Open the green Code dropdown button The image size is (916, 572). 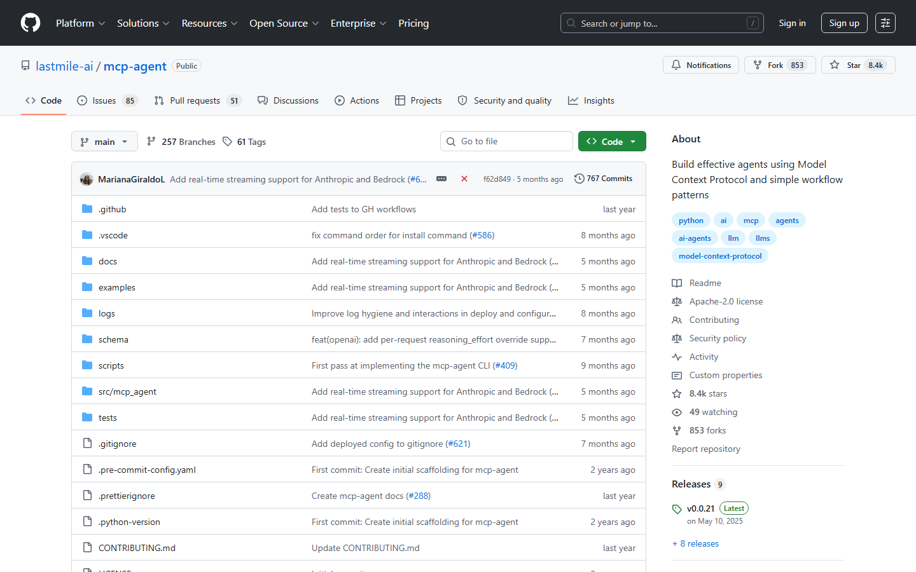tap(612, 141)
